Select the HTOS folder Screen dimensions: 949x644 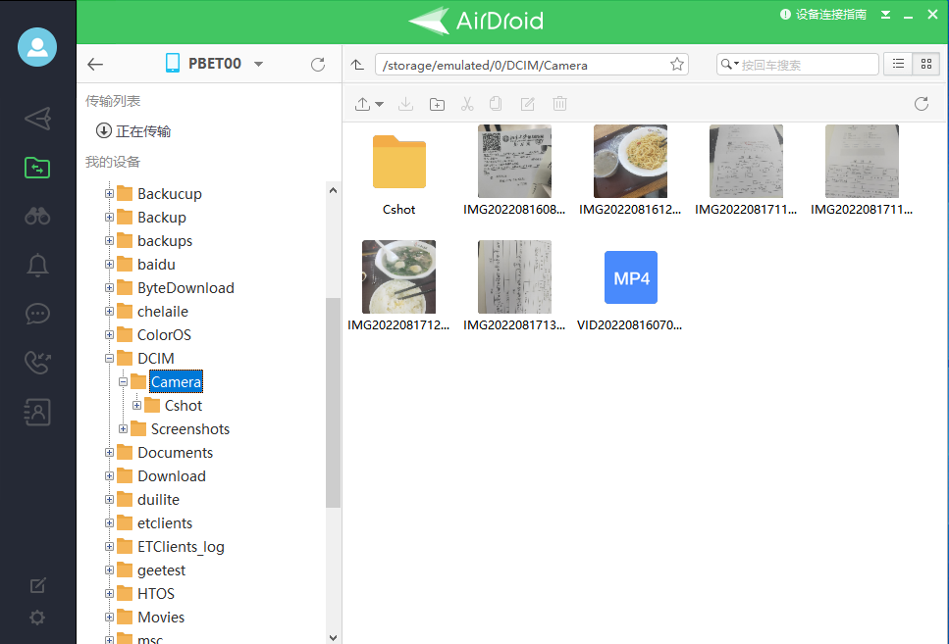click(155, 594)
